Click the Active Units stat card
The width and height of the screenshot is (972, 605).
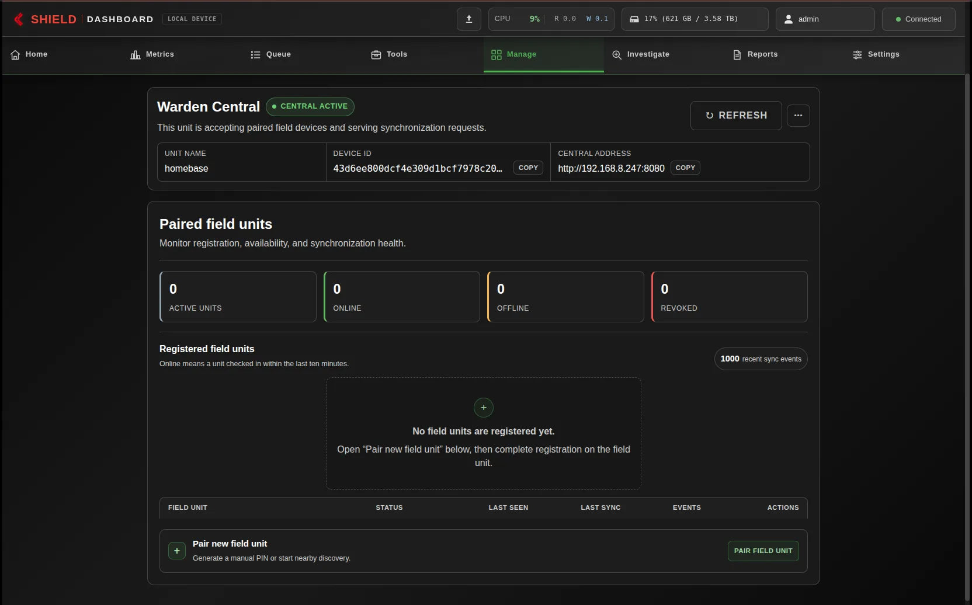pos(238,297)
